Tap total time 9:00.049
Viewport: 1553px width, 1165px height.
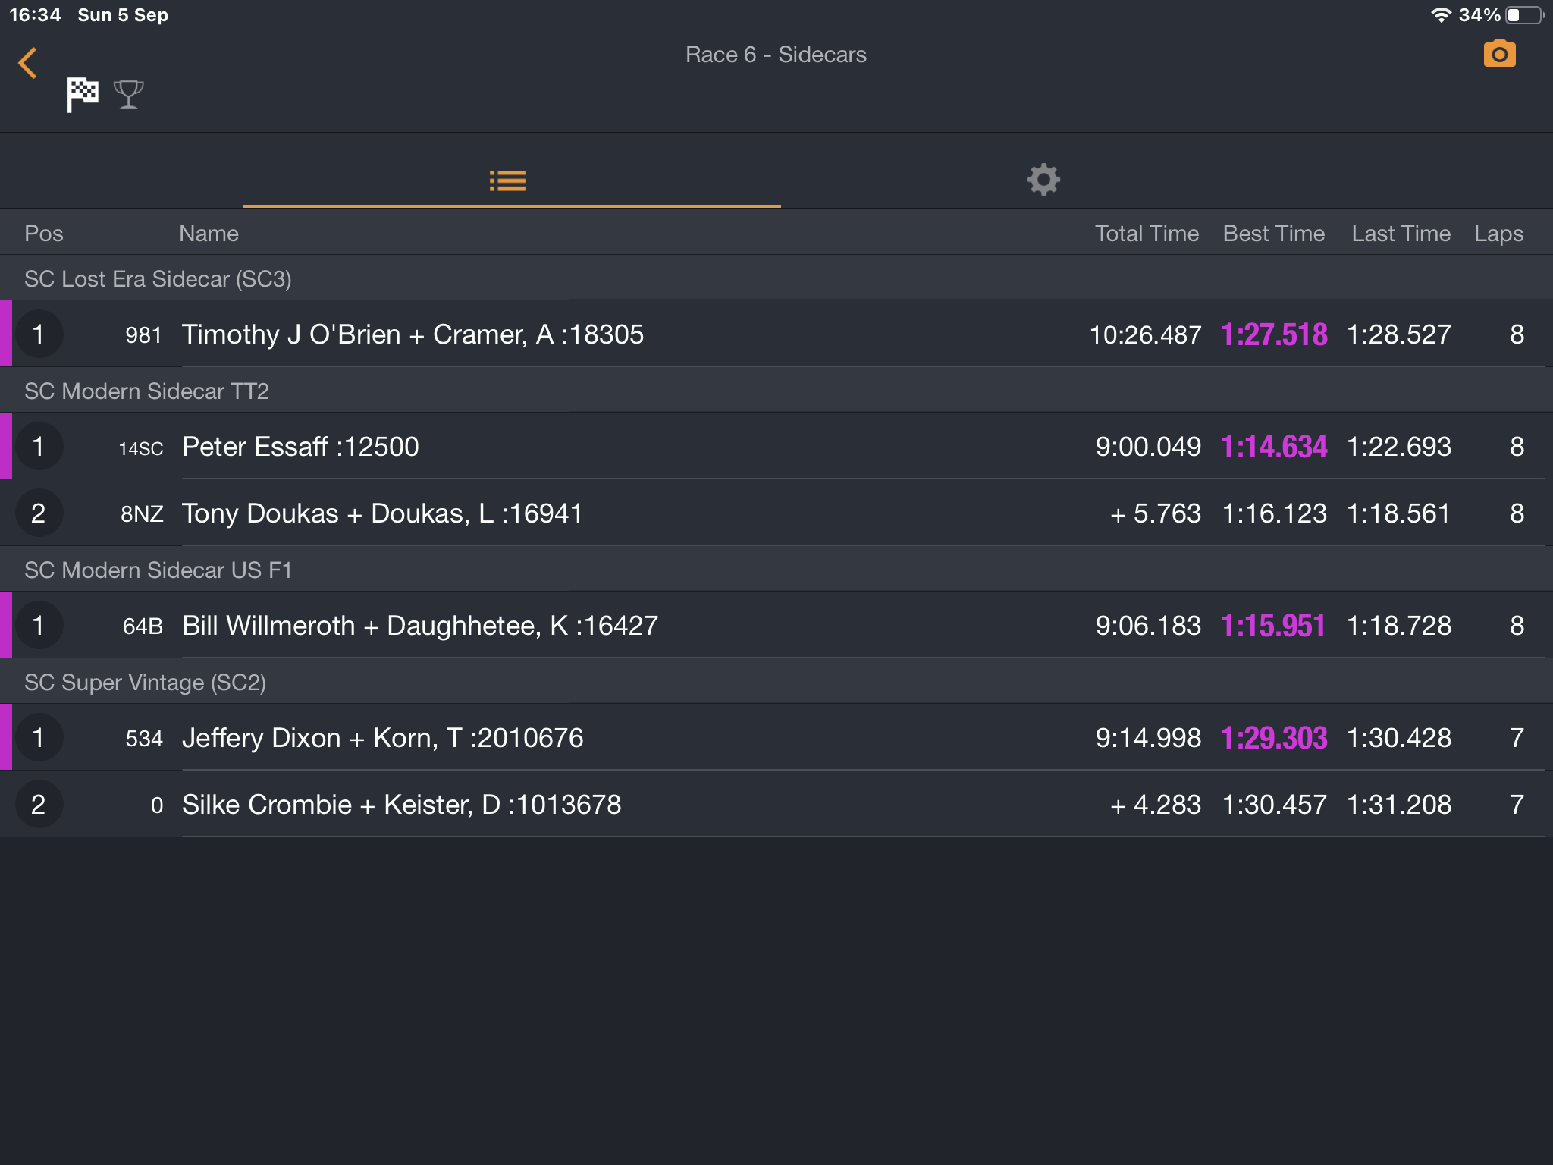[x=1148, y=447]
